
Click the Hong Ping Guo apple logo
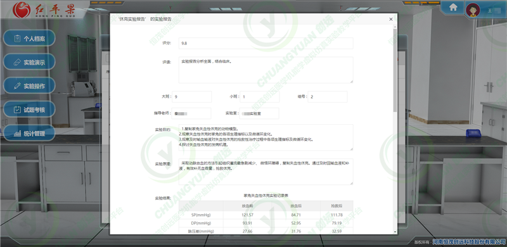click(22, 9)
